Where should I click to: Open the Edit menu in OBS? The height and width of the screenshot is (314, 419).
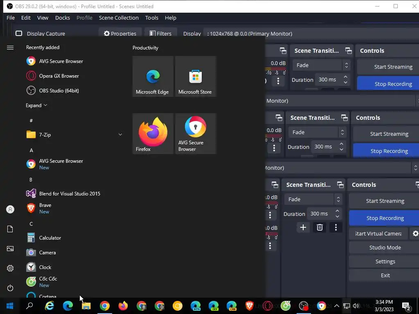(x=26, y=18)
